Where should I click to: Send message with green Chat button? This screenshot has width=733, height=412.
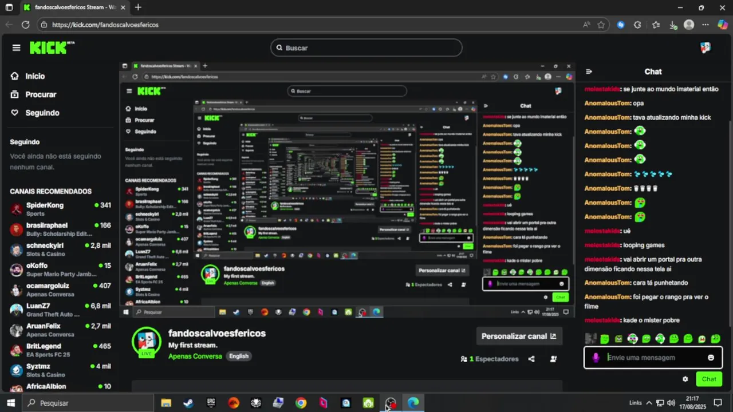709,379
